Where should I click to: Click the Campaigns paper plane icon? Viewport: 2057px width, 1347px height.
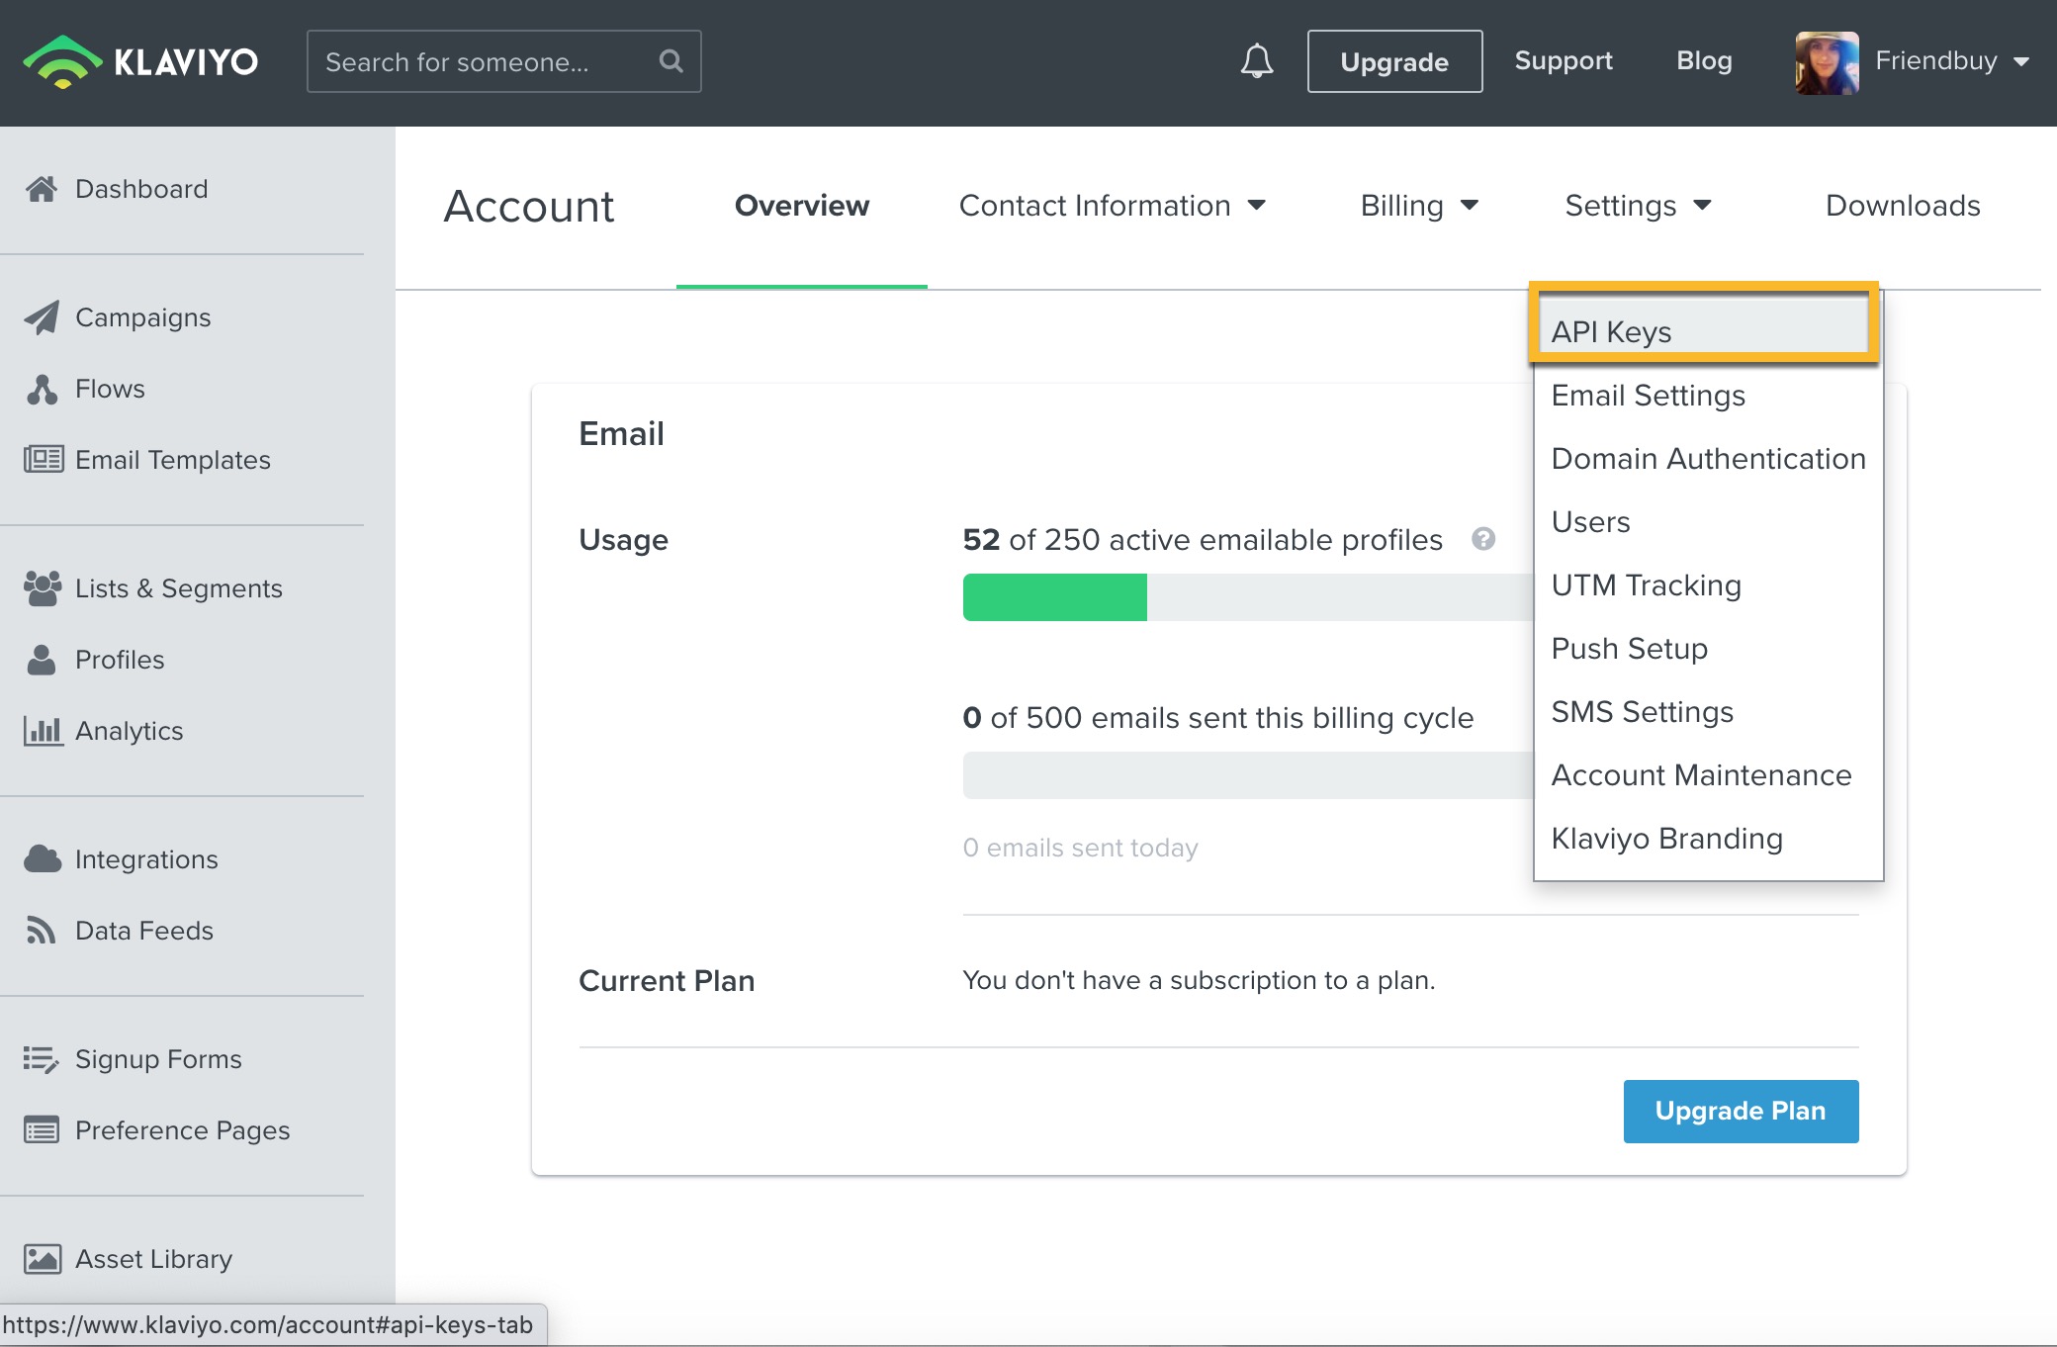point(42,317)
